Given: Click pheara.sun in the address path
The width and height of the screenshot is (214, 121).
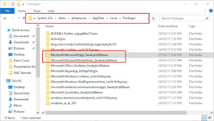Looking at the screenshot, I should (x=79, y=18).
